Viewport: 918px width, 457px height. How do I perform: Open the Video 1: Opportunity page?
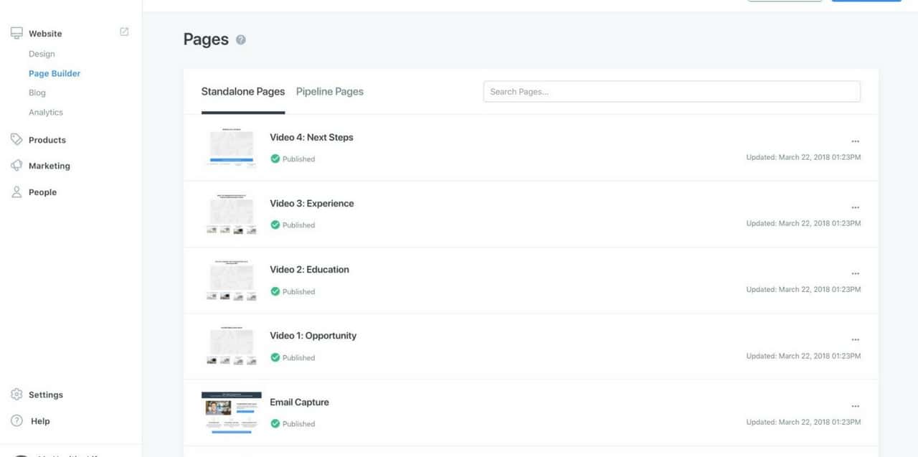point(313,335)
